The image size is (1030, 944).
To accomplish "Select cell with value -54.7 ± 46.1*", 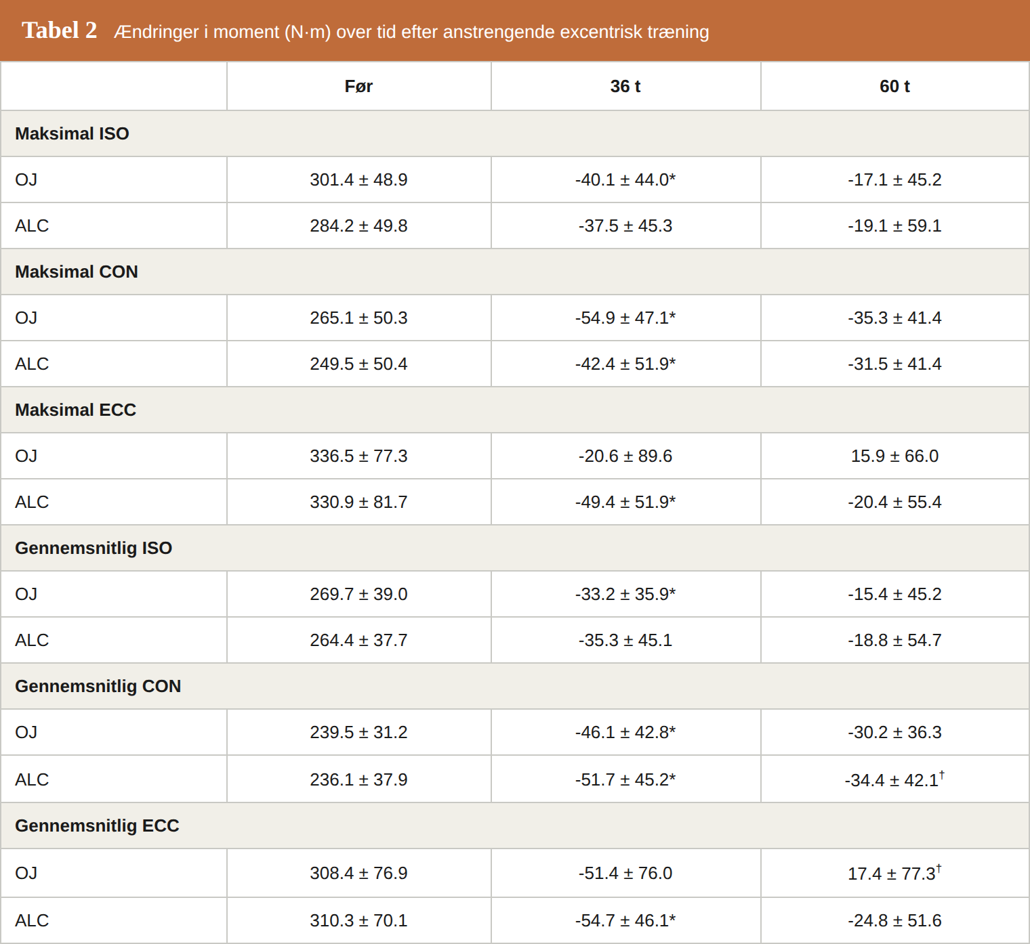I will [x=625, y=920].
